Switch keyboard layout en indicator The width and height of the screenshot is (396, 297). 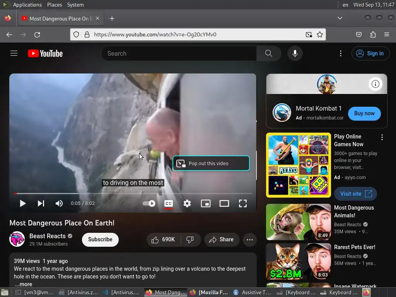point(345,5)
